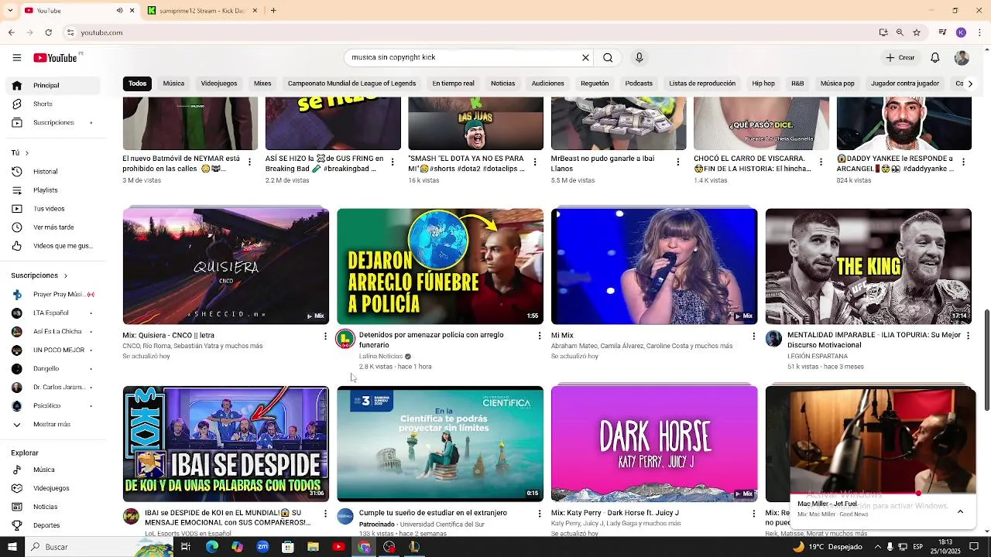Viewport: 991px width, 557px height.
Task: Open options for Quisiera CNCO mix
Action: [x=325, y=336]
